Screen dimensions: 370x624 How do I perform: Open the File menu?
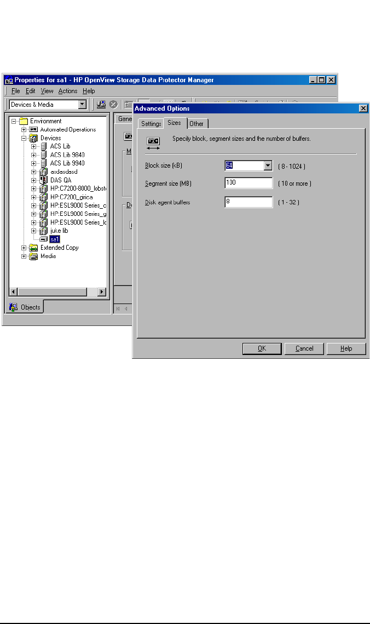[15, 91]
